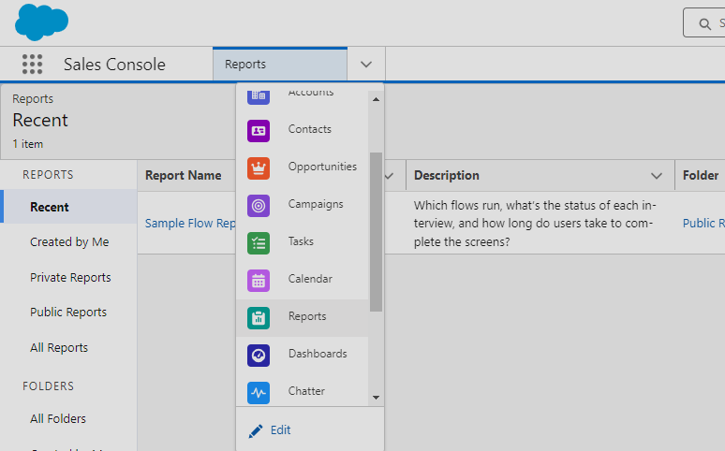Image resolution: width=725 pixels, height=451 pixels.
Task: Select the Tasks checklist icon
Action: coord(259,243)
